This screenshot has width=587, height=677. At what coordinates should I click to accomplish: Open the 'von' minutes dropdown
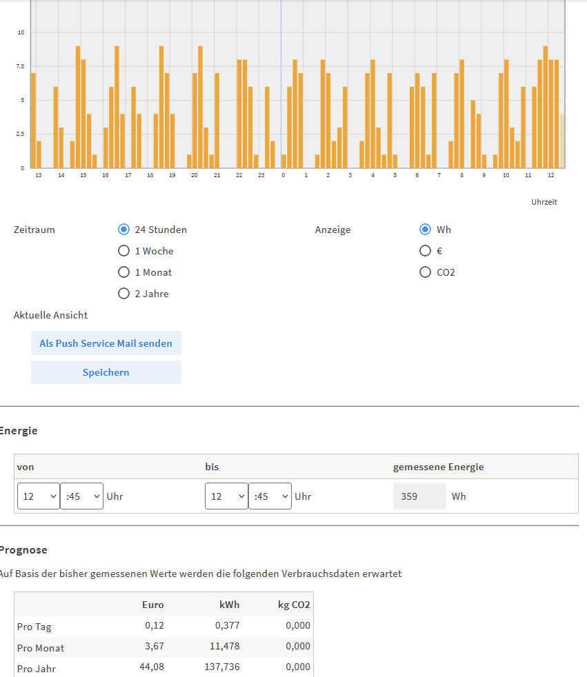point(81,496)
